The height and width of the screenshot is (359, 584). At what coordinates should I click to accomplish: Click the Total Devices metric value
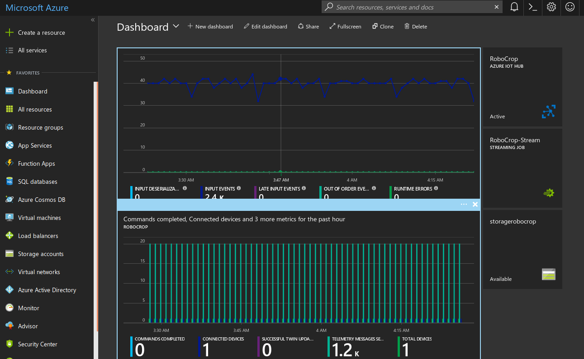[406, 350]
